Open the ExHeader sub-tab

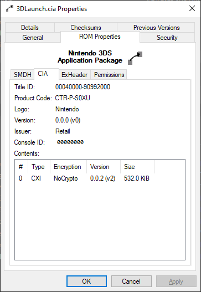[x=75, y=74]
